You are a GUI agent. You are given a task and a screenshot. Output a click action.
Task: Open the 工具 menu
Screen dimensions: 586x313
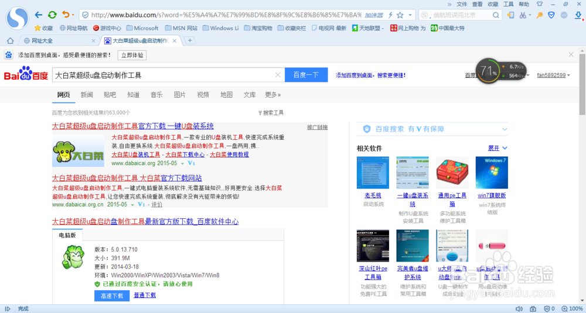tap(508, 4)
